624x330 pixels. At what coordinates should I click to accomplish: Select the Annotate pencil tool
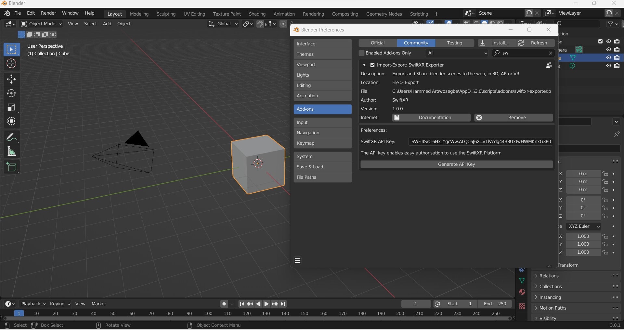point(11,137)
